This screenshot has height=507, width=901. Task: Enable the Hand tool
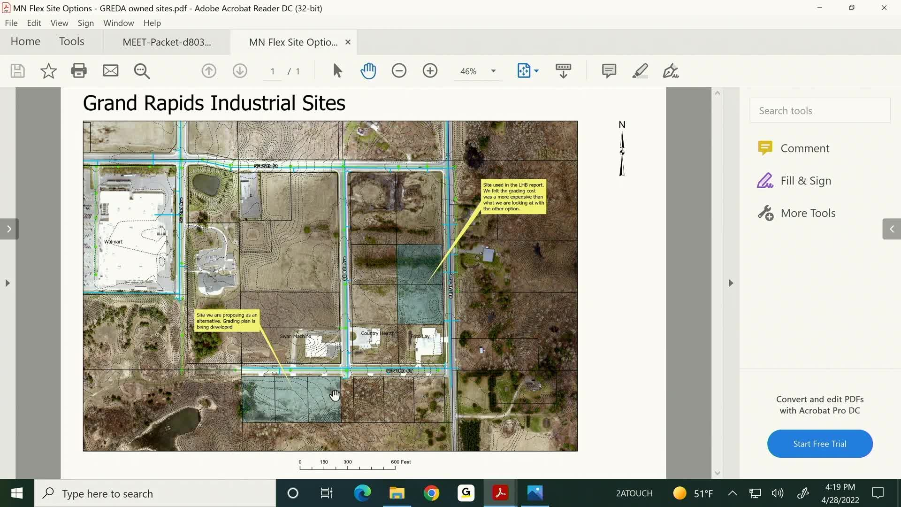pyautogui.click(x=369, y=71)
